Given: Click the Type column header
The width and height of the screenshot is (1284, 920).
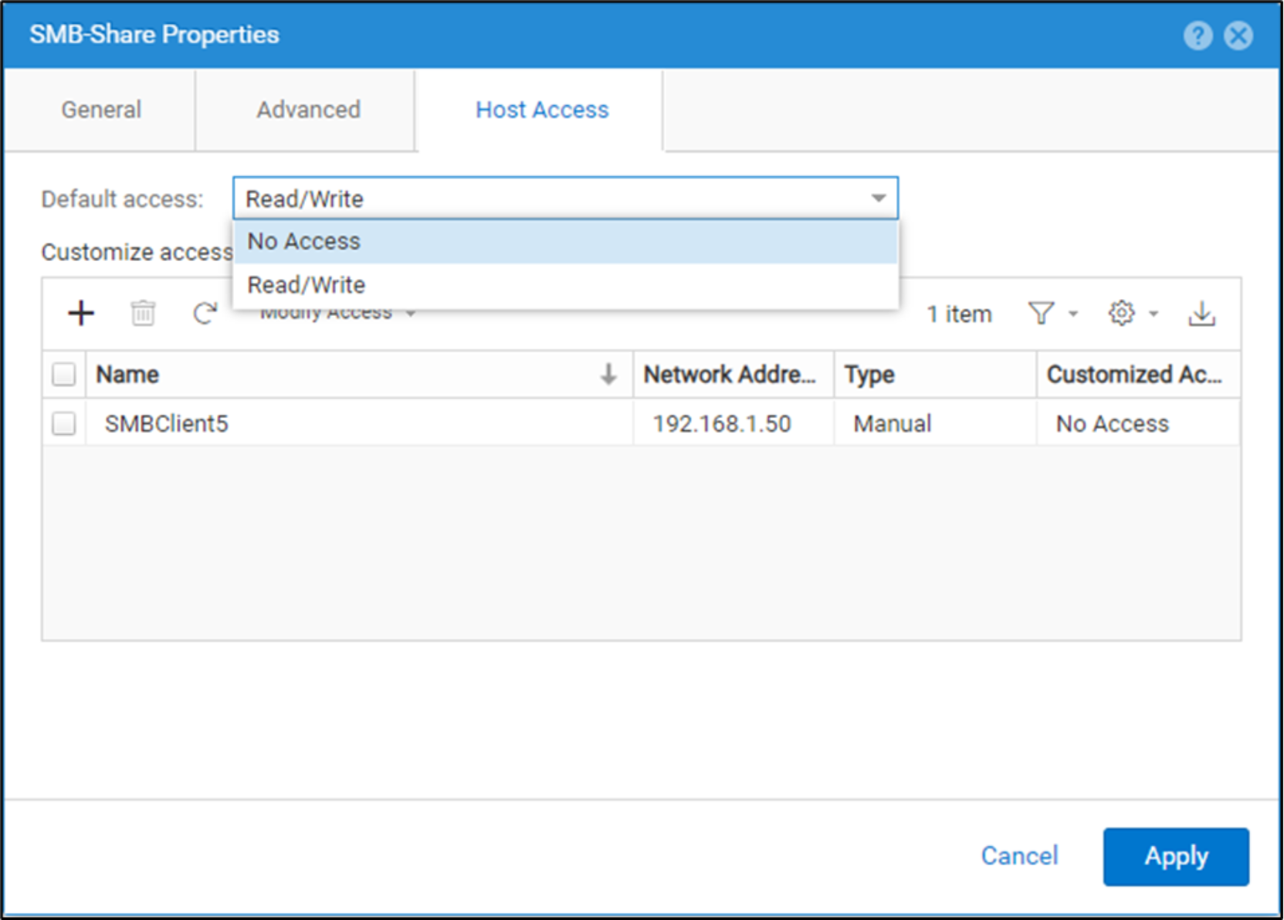Looking at the screenshot, I should coord(935,375).
